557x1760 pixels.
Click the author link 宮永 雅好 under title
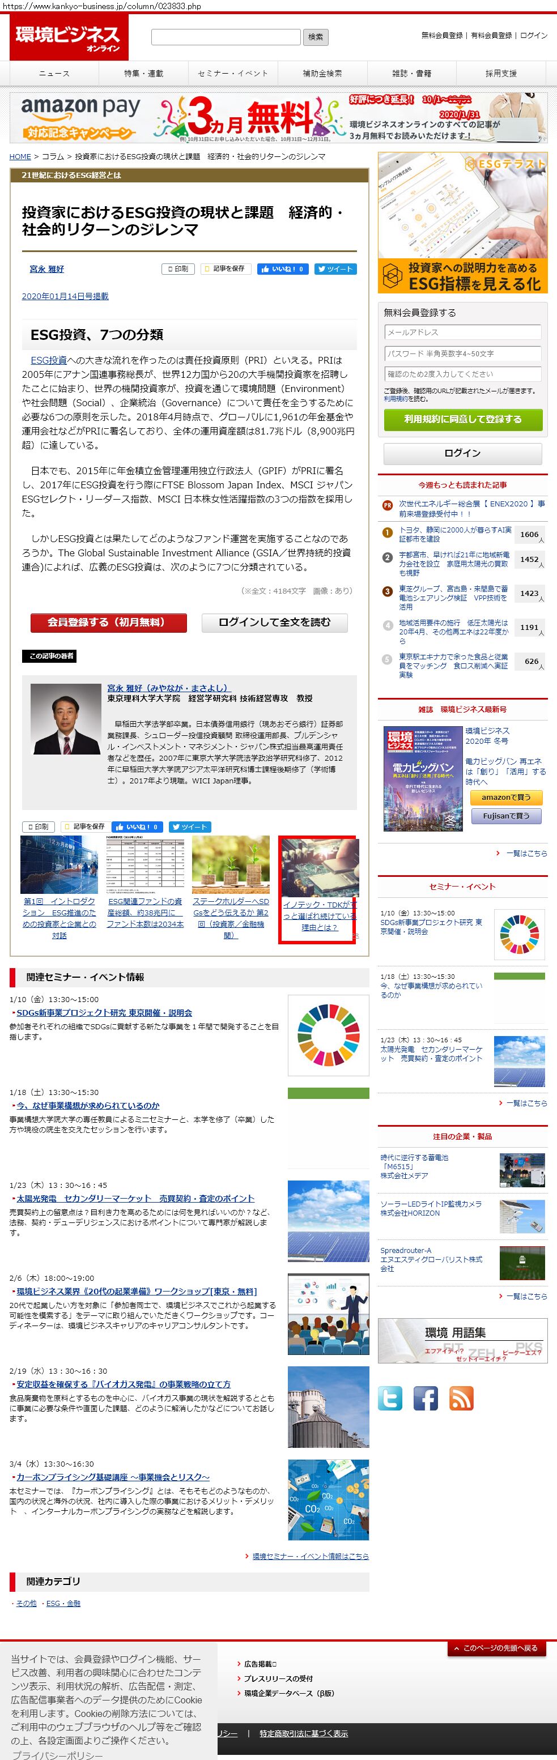[x=46, y=269]
